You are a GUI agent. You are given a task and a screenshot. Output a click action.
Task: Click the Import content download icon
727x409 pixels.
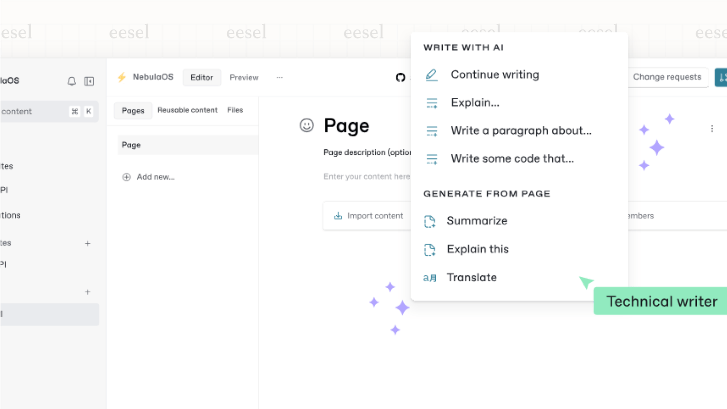(338, 216)
